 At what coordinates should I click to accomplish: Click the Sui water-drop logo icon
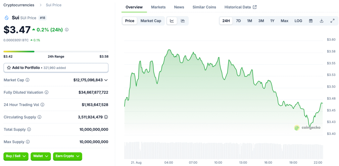point(7,18)
